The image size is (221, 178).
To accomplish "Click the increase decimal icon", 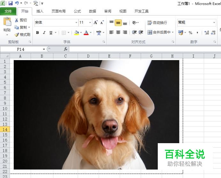I will coord(207,33).
